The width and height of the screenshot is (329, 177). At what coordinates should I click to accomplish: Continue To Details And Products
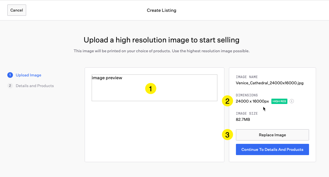272,149
